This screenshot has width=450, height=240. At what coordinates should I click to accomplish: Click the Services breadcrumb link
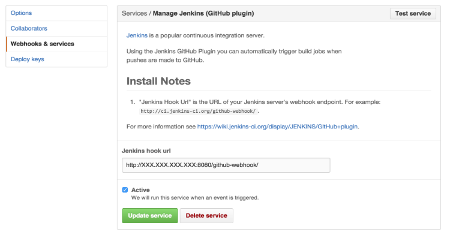(x=134, y=13)
